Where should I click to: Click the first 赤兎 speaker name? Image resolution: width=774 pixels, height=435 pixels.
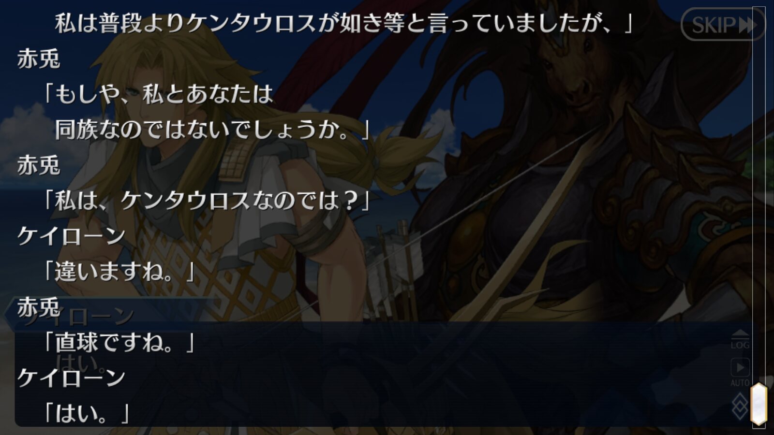(39, 58)
